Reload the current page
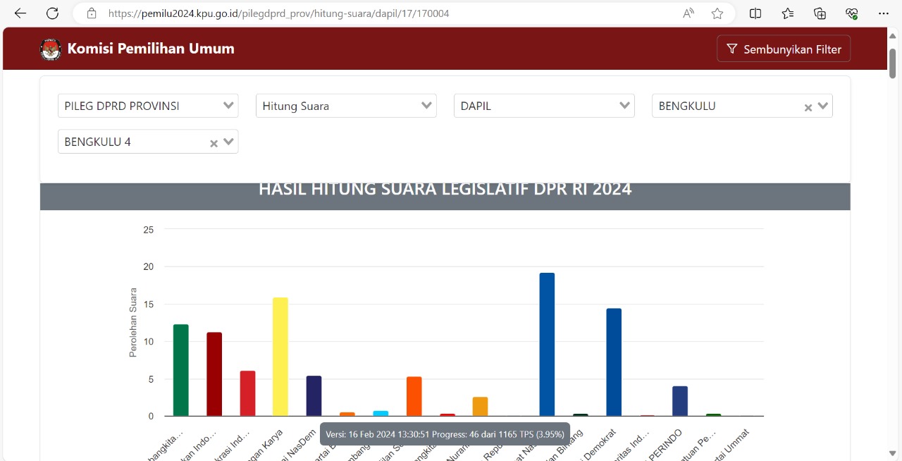The width and height of the screenshot is (902, 461). point(52,13)
